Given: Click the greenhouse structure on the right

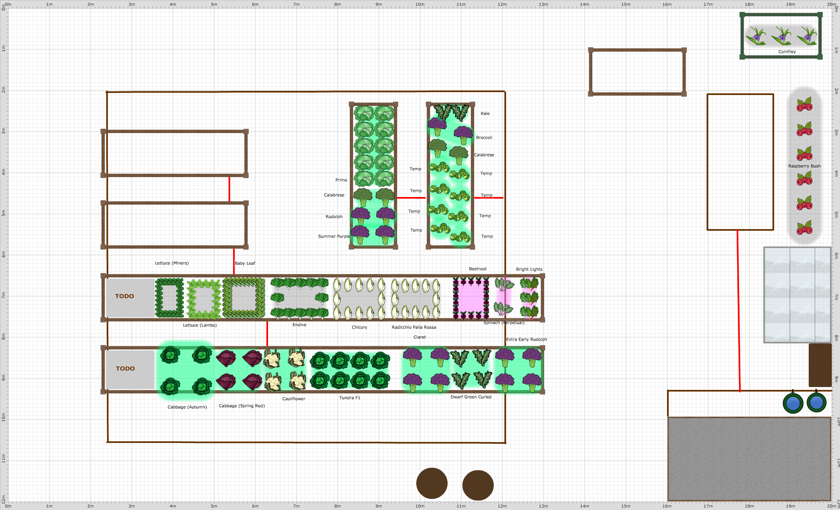Looking at the screenshot, I should pyautogui.click(x=798, y=294).
